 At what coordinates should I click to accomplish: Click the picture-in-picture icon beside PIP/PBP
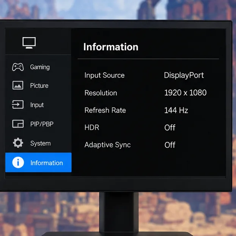pyautogui.click(x=18, y=124)
